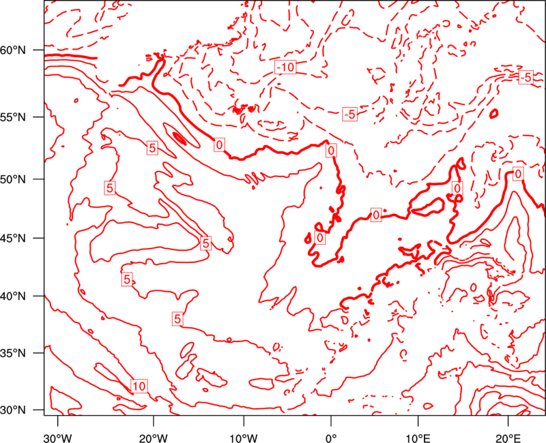
Task: Choose the 30°N latitude axis label
Action: [12, 410]
